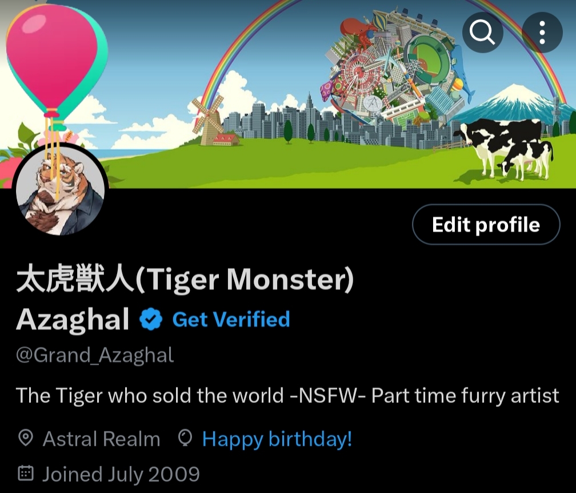576x493 pixels.
Task: Open the three-dot overflow menu
Action: pos(542,33)
